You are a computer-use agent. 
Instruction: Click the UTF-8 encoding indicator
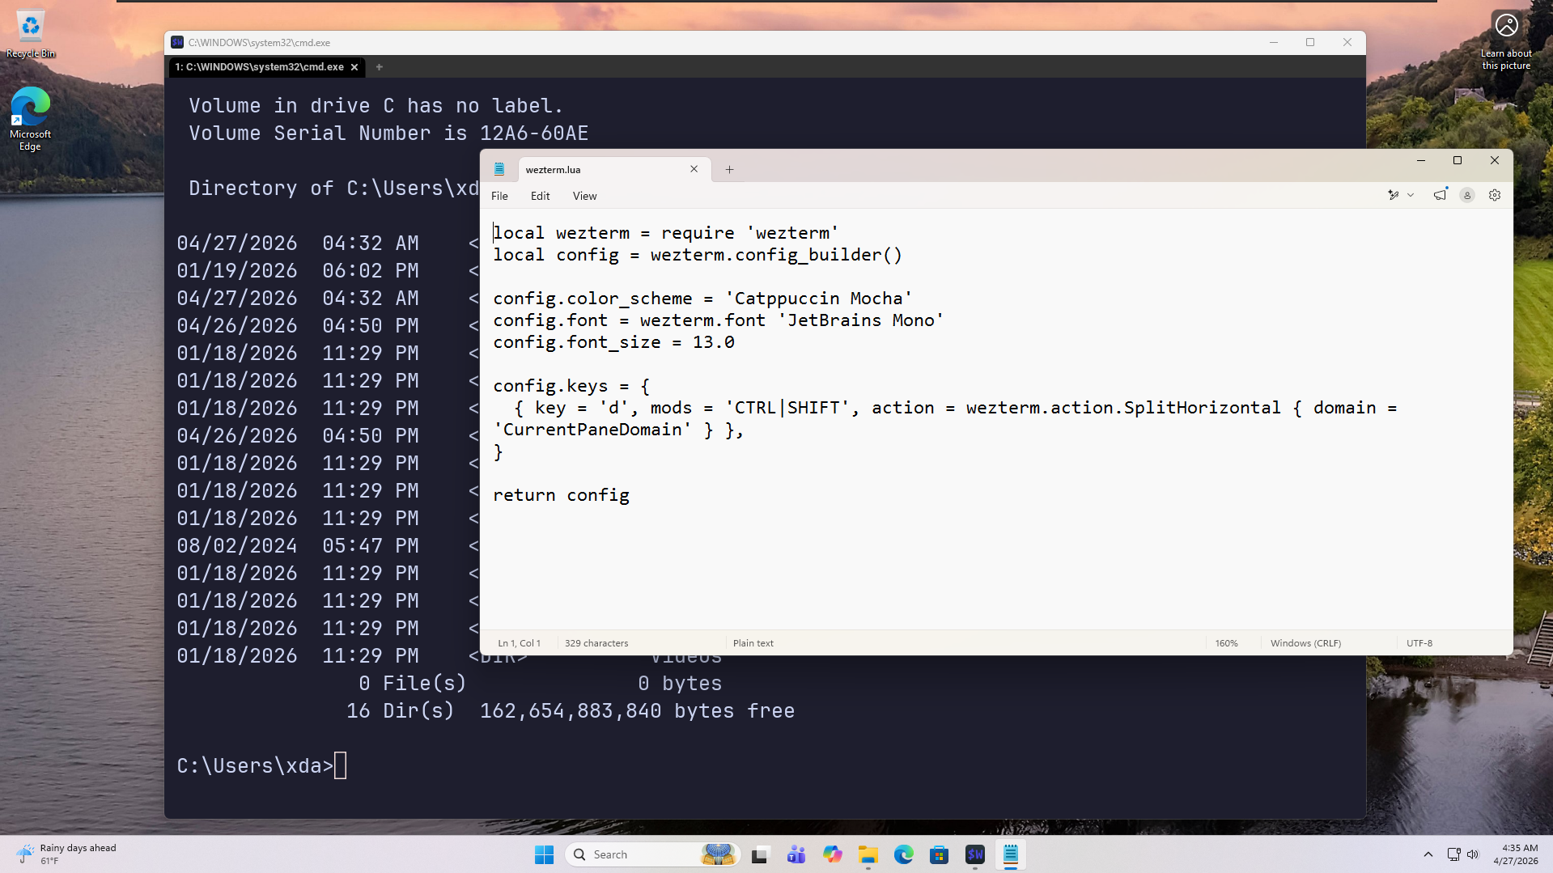click(1419, 643)
